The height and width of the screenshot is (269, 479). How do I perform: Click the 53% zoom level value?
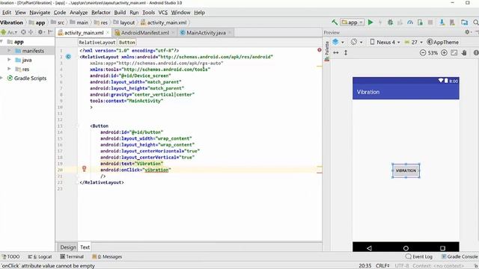(433, 53)
